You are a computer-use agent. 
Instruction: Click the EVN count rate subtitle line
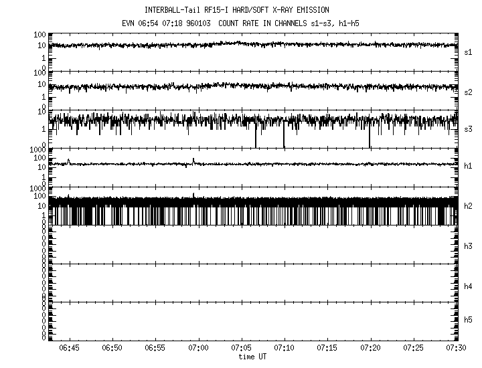(x=246, y=23)
